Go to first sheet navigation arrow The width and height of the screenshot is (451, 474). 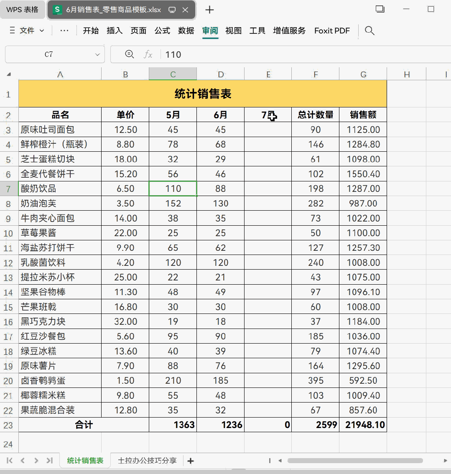(x=9, y=460)
